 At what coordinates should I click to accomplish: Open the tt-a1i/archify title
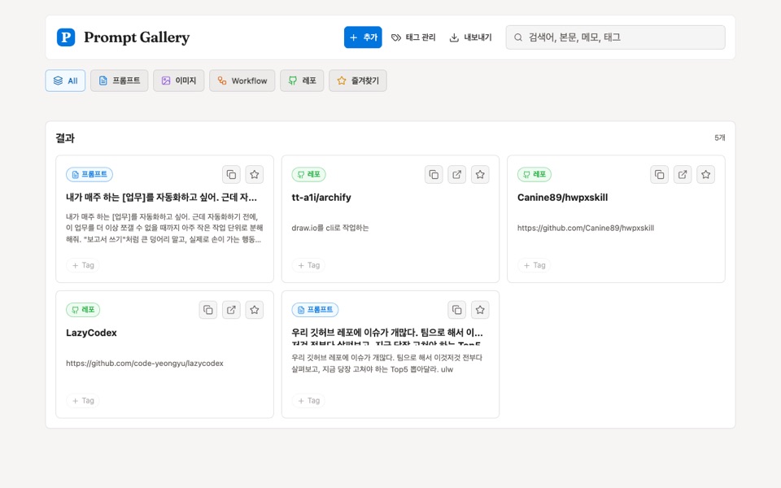(321, 197)
